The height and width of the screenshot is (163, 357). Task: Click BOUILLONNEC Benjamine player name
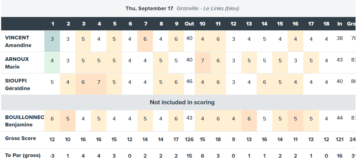[x=24, y=121]
